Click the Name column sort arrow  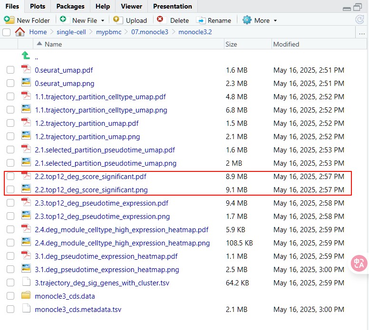[39, 44]
